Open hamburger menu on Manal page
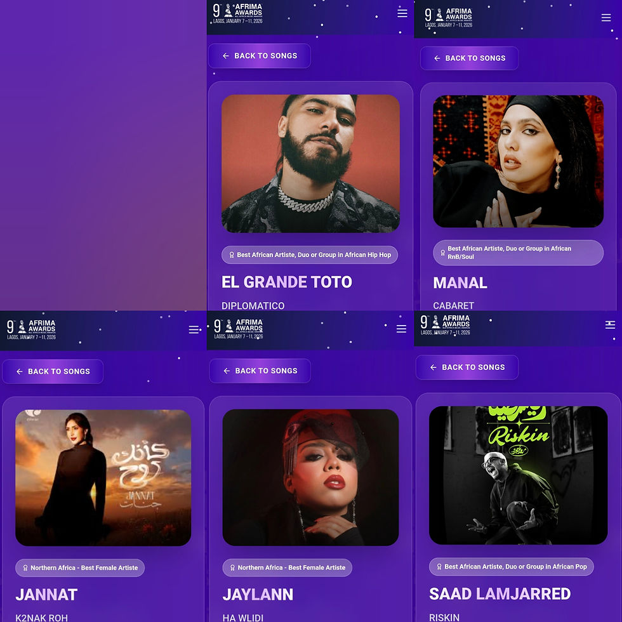The image size is (622, 622). pyautogui.click(x=605, y=18)
